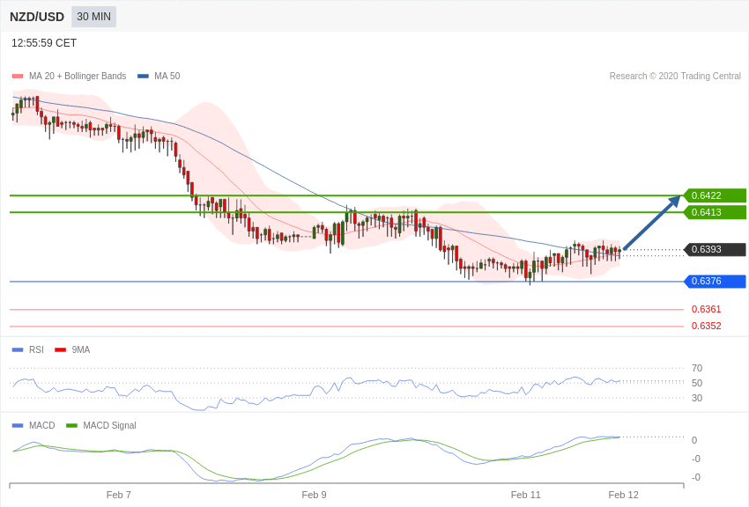749x507 pixels.
Task: Click the 30 MIN timeframe button
Action: click(x=93, y=17)
